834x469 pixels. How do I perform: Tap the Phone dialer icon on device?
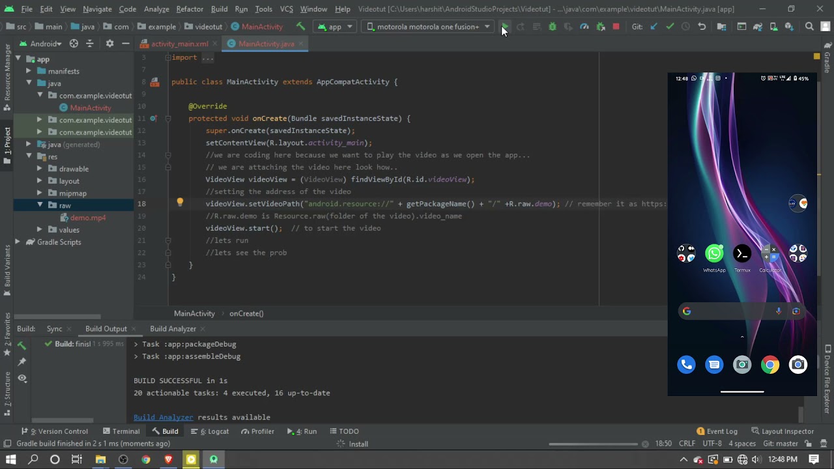click(686, 365)
